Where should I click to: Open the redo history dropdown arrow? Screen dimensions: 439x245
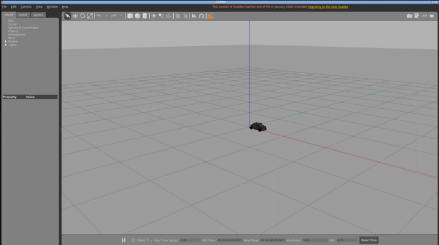(x=121, y=16)
